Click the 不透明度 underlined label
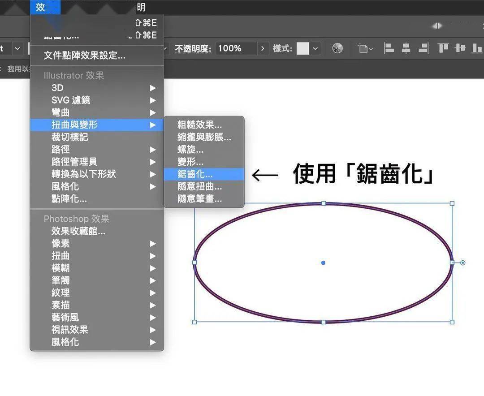 [192, 48]
